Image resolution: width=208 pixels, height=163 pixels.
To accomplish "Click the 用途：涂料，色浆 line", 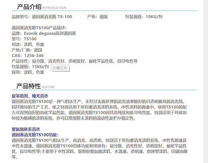I will coord(28,44).
